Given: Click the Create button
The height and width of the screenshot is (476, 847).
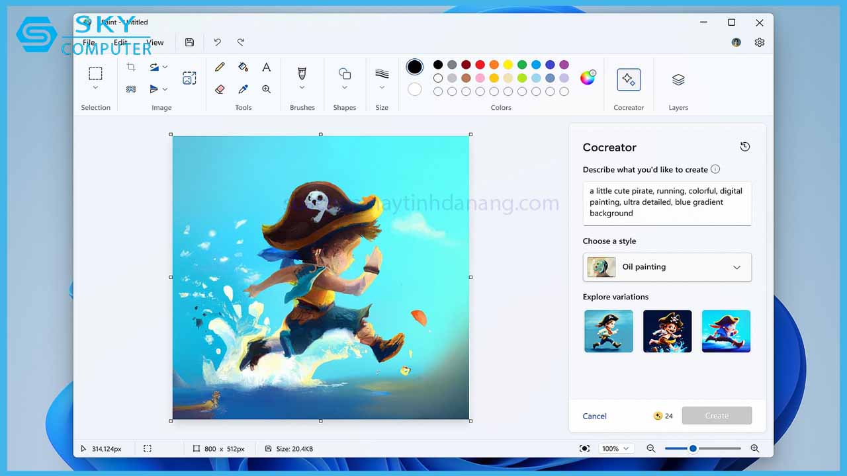Looking at the screenshot, I should pos(717,415).
